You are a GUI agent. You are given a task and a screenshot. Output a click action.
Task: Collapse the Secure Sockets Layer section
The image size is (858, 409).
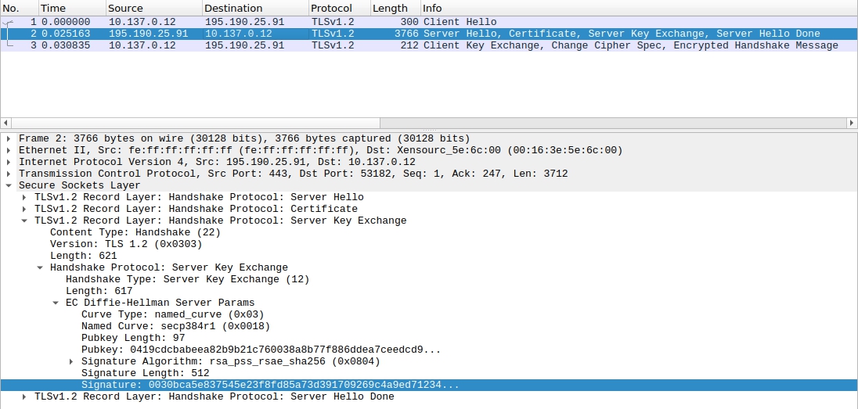pyautogui.click(x=8, y=185)
